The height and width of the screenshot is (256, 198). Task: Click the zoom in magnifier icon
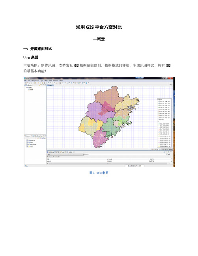[49, 83]
